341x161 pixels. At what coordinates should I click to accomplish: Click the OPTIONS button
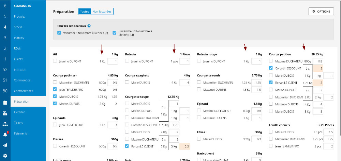pyautogui.click(x=321, y=12)
